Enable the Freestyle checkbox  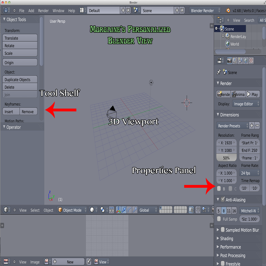tap(223, 263)
